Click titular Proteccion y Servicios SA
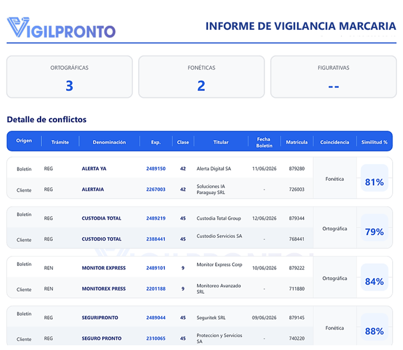 click(x=219, y=338)
